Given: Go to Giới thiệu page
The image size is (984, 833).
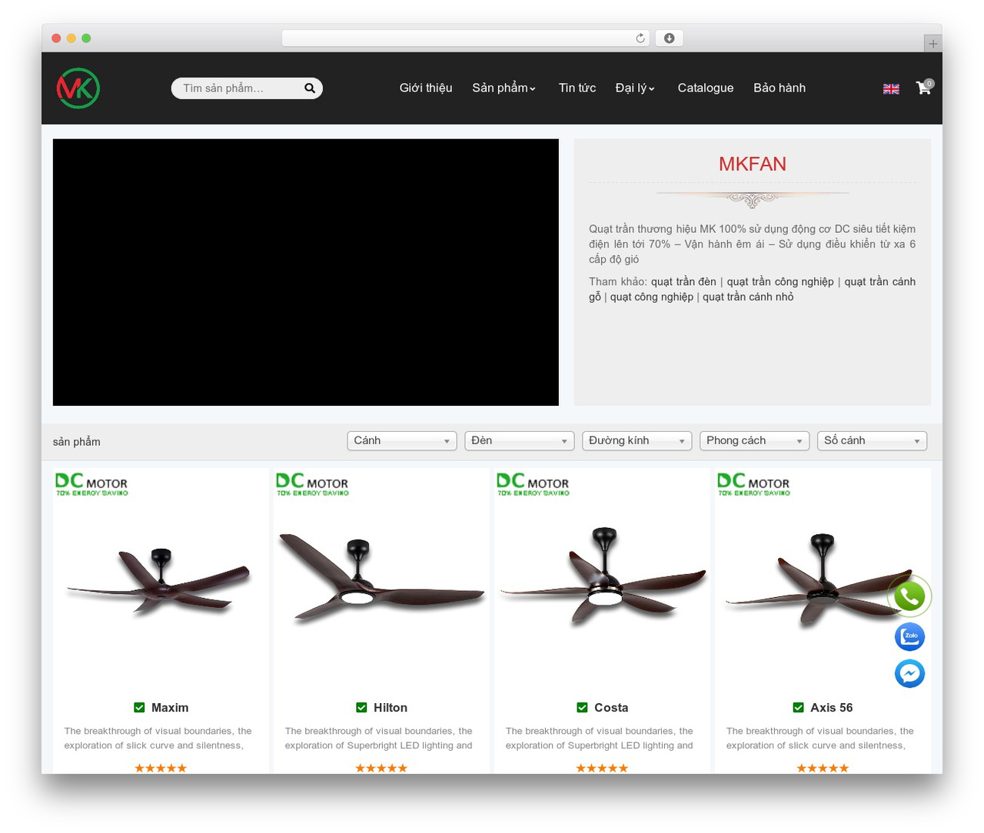Looking at the screenshot, I should [x=426, y=88].
